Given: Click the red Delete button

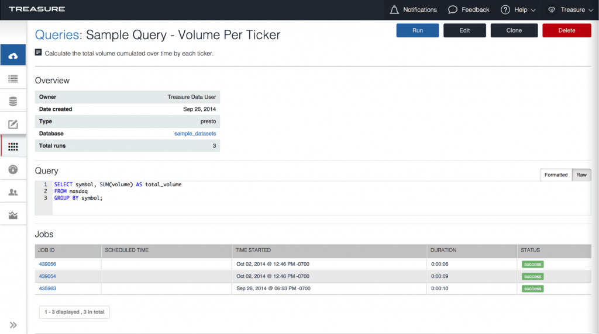Looking at the screenshot, I should pyautogui.click(x=566, y=30).
